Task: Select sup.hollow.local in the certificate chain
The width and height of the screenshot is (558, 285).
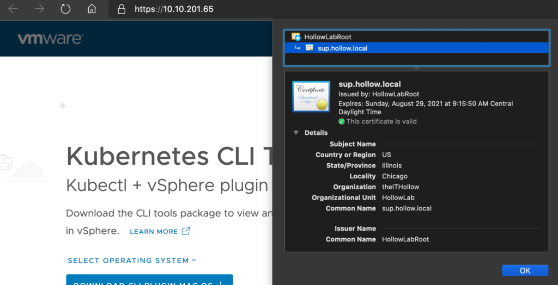Action: click(x=342, y=48)
